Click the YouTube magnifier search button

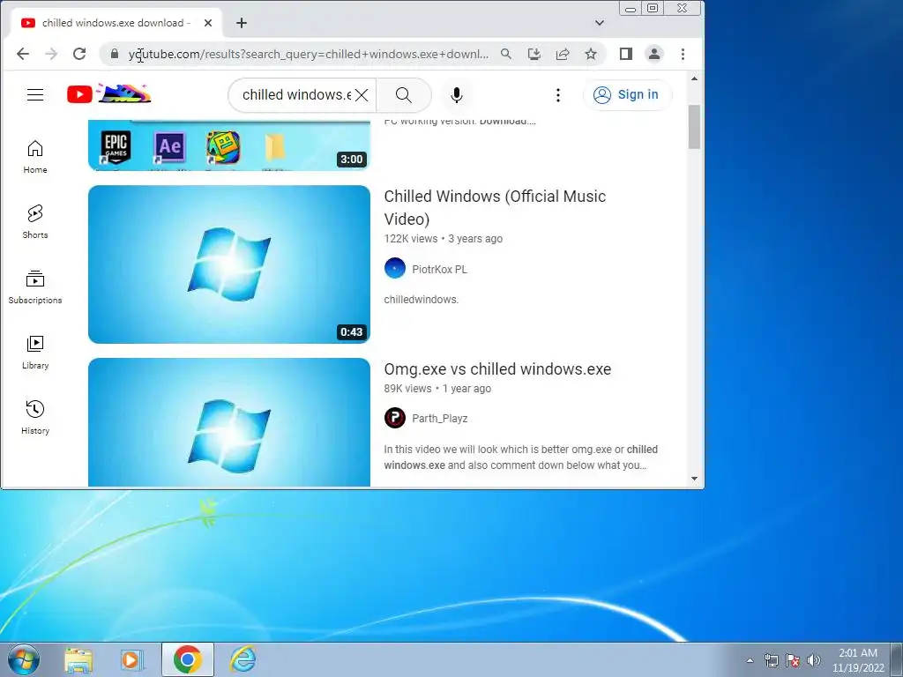404,95
